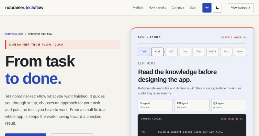This screenshot has height=136, width=259.
Task: Click Start in the top navigation
Action: (x=193, y=7)
